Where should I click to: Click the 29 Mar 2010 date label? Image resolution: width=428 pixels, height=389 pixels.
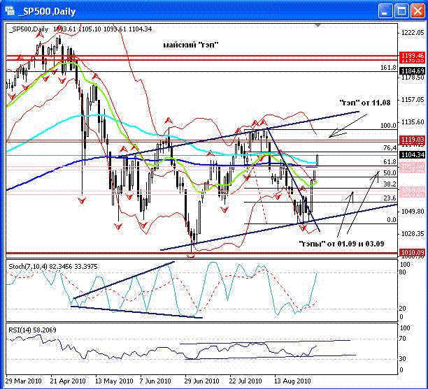[24, 381]
